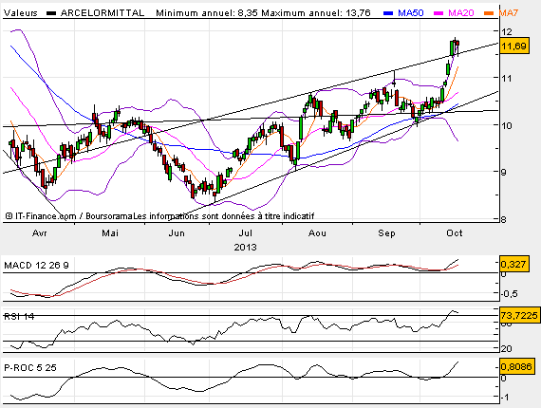Click the 'Aou' month label
This screenshot has width=541, height=408.
pyautogui.click(x=317, y=233)
